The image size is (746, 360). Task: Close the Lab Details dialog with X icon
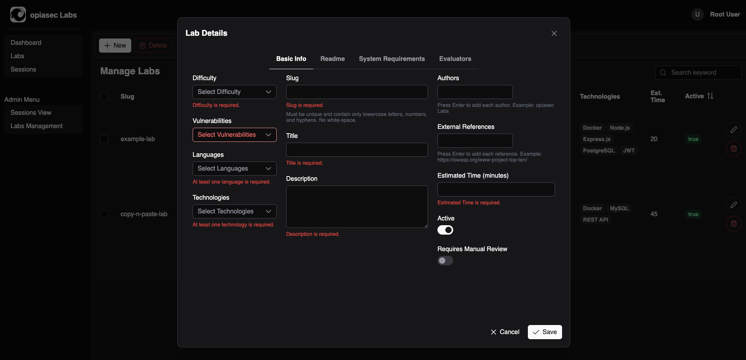point(554,33)
